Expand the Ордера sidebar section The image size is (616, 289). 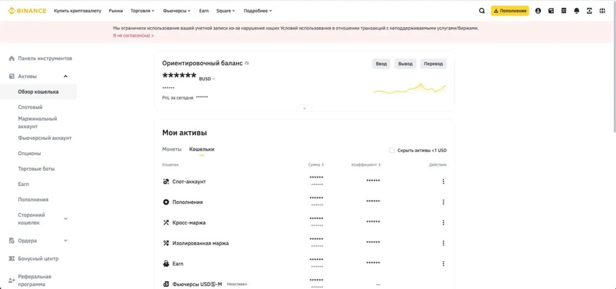pyautogui.click(x=65, y=241)
